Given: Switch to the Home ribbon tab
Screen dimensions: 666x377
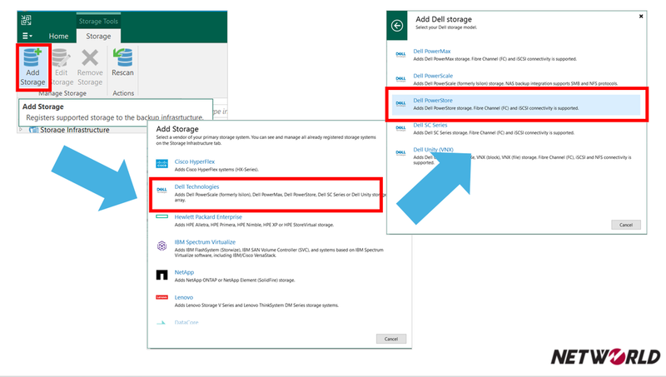Looking at the screenshot, I should click(58, 36).
